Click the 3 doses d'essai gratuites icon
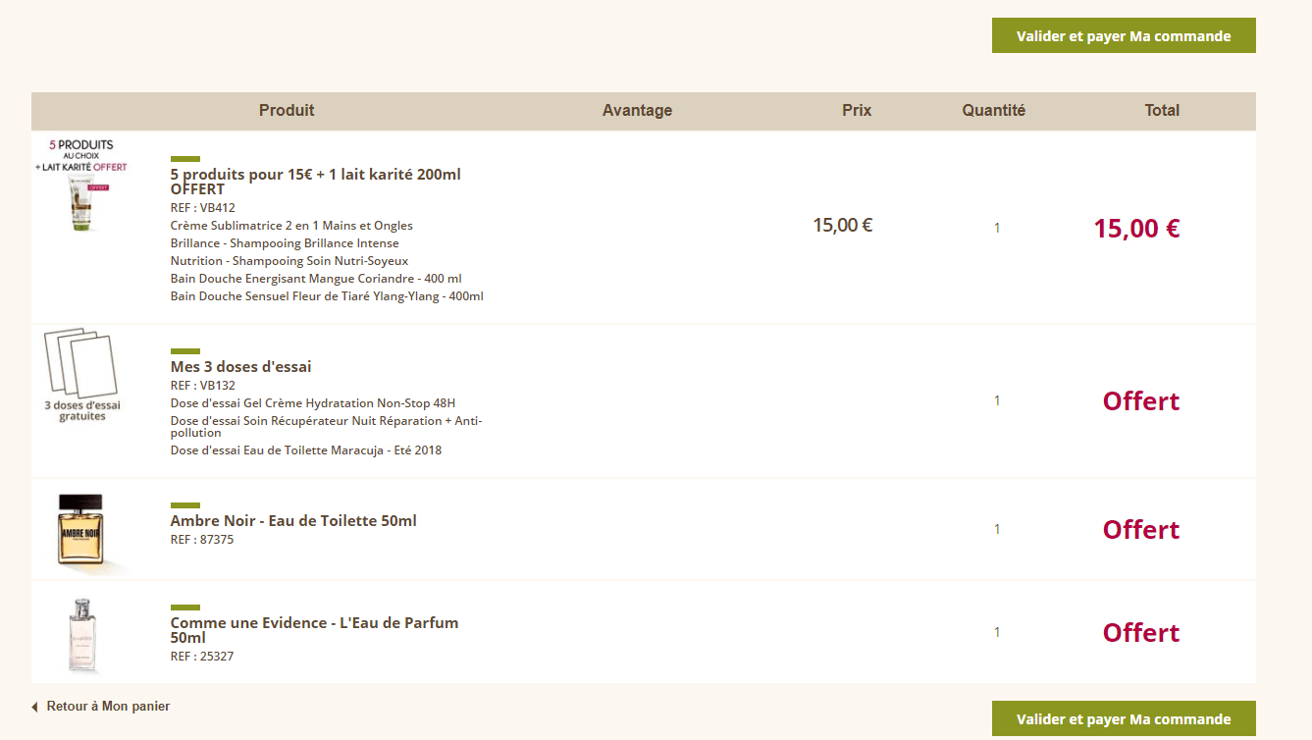The image size is (1312, 740). tap(81, 375)
